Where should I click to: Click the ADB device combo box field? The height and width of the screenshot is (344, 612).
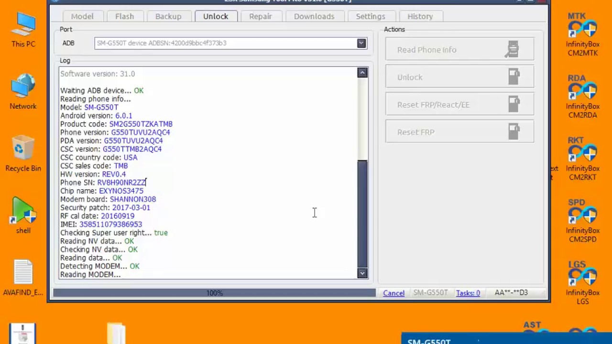pos(230,43)
